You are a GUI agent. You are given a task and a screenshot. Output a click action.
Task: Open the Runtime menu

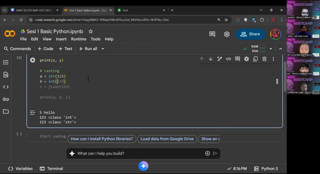tap(78, 39)
